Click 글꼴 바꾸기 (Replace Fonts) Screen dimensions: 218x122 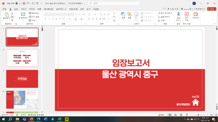coord(164,17)
